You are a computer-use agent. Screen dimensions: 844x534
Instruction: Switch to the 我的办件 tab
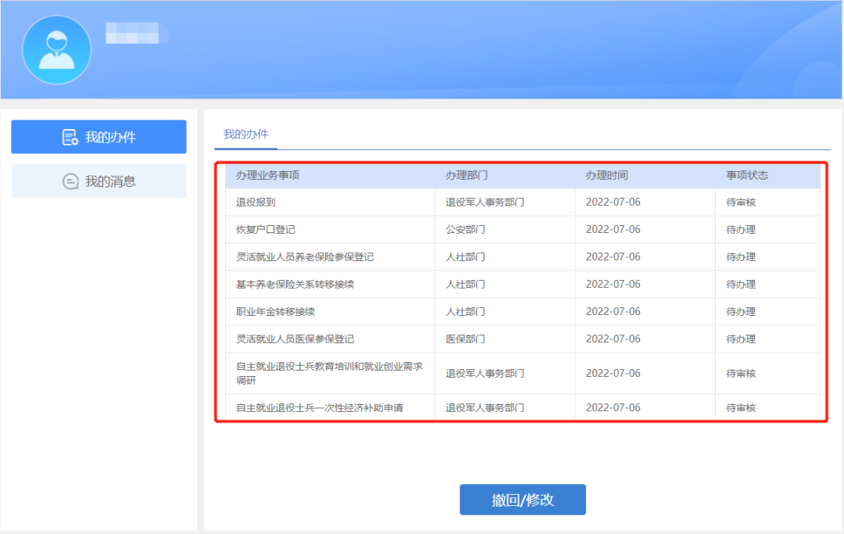[245, 134]
